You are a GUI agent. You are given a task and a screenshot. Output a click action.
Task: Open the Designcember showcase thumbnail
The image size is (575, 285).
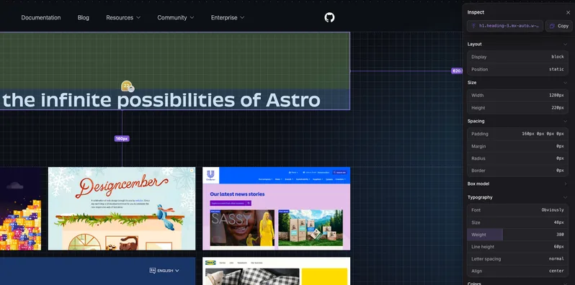pyautogui.click(x=122, y=209)
